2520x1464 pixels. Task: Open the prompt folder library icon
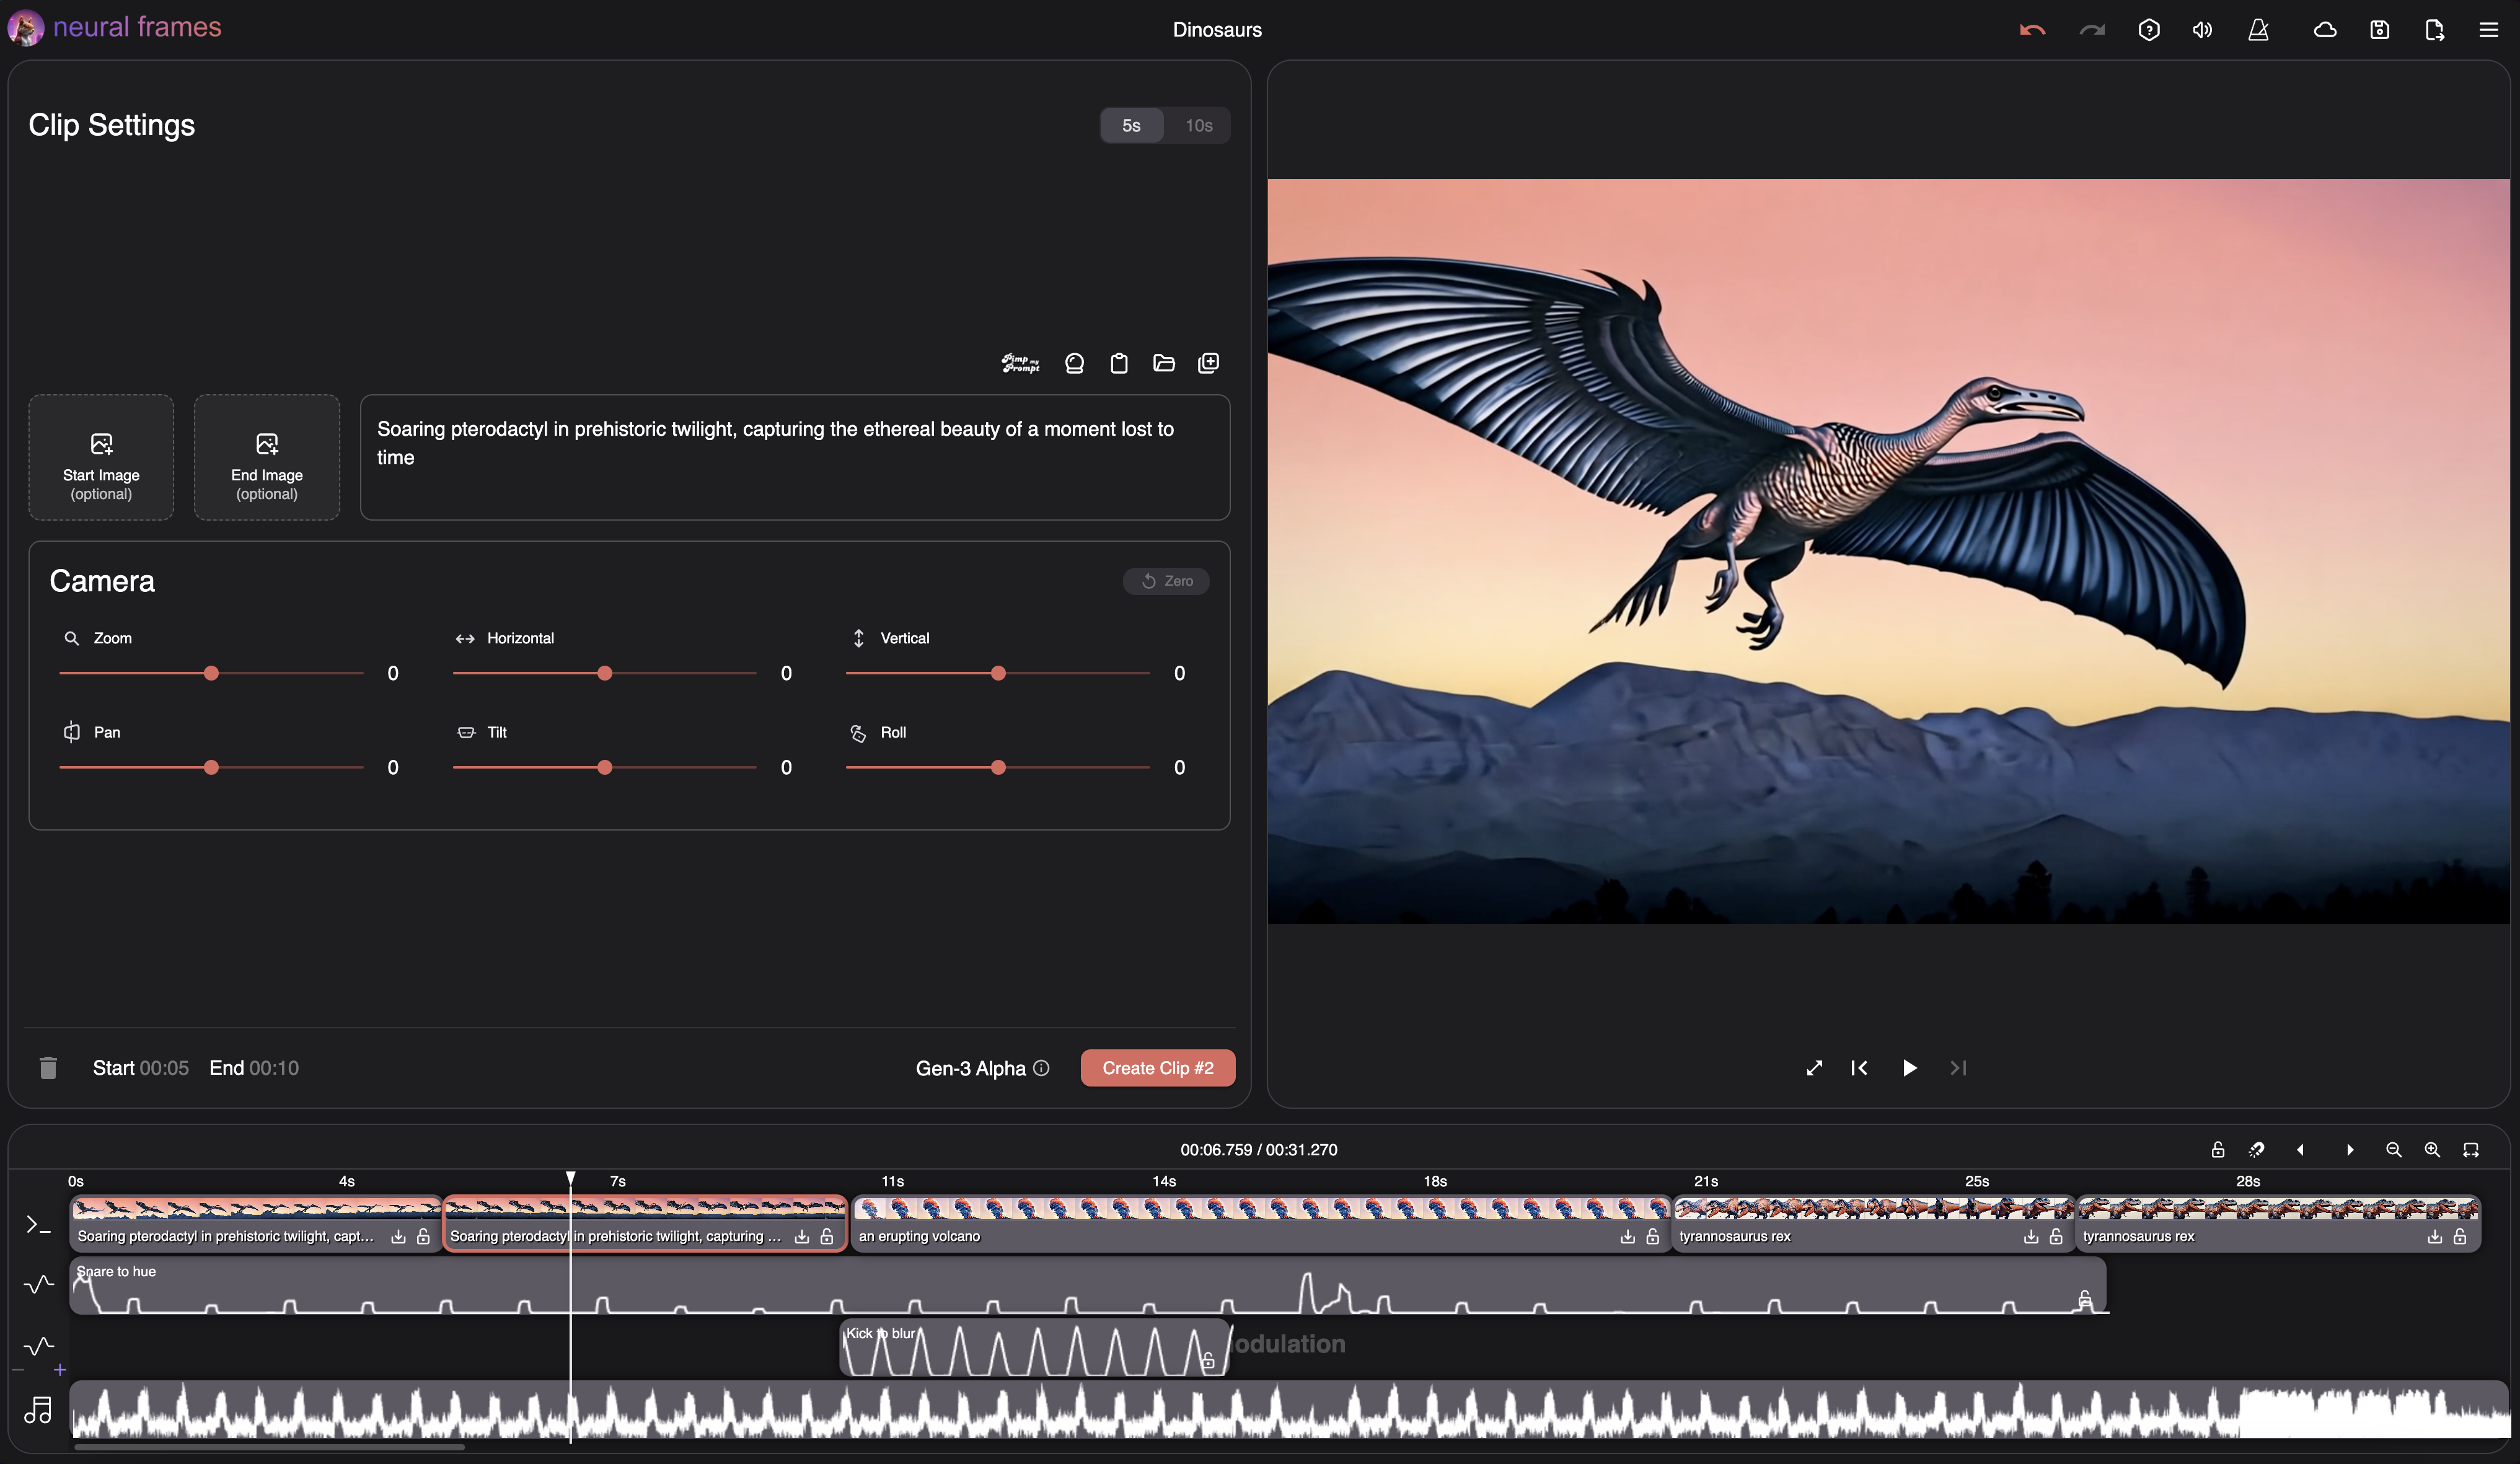(x=1163, y=363)
